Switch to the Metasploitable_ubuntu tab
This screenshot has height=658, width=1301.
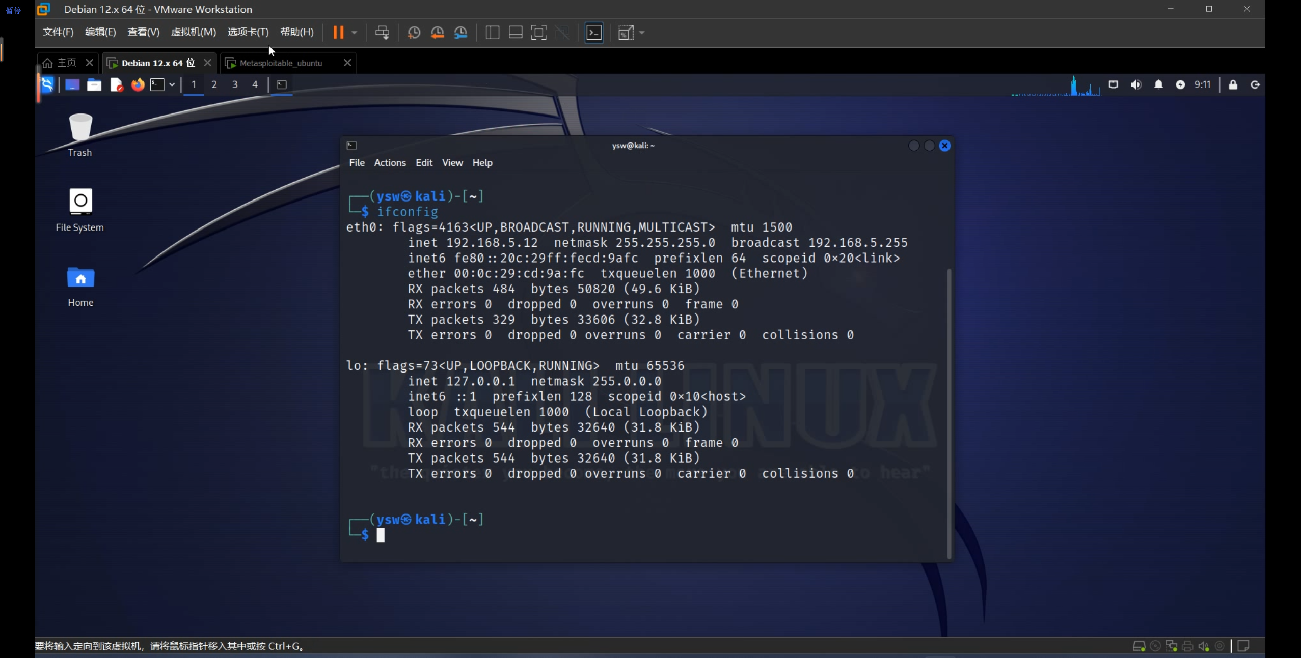click(x=281, y=63)
